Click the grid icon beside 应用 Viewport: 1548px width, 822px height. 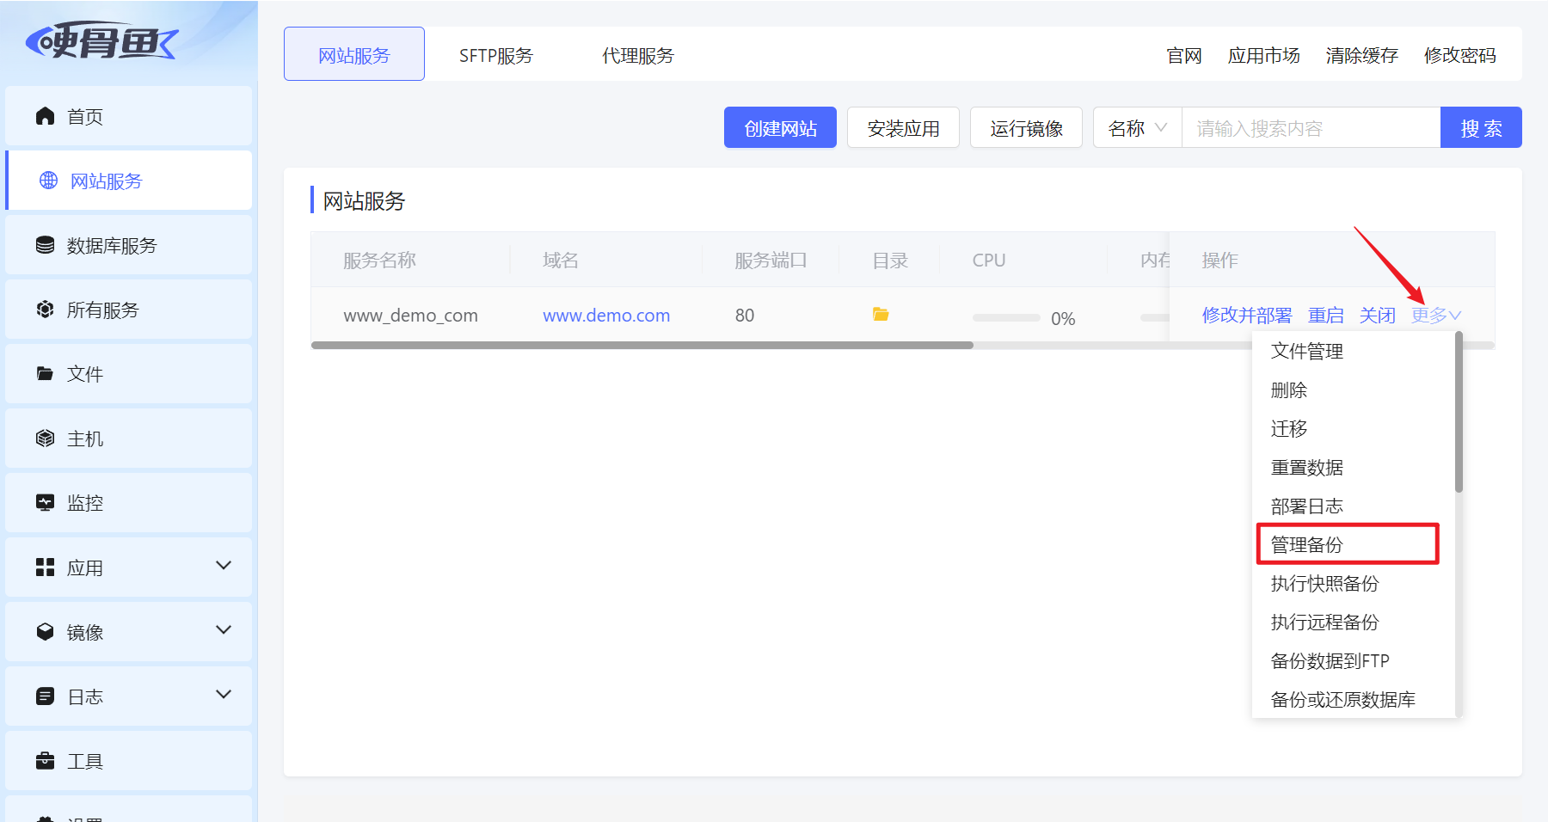[45, 567]
